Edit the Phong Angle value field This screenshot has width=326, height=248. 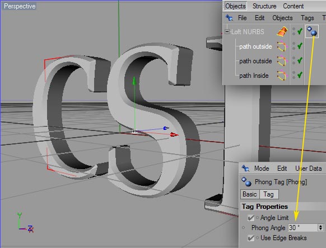[x=303, y=228]
